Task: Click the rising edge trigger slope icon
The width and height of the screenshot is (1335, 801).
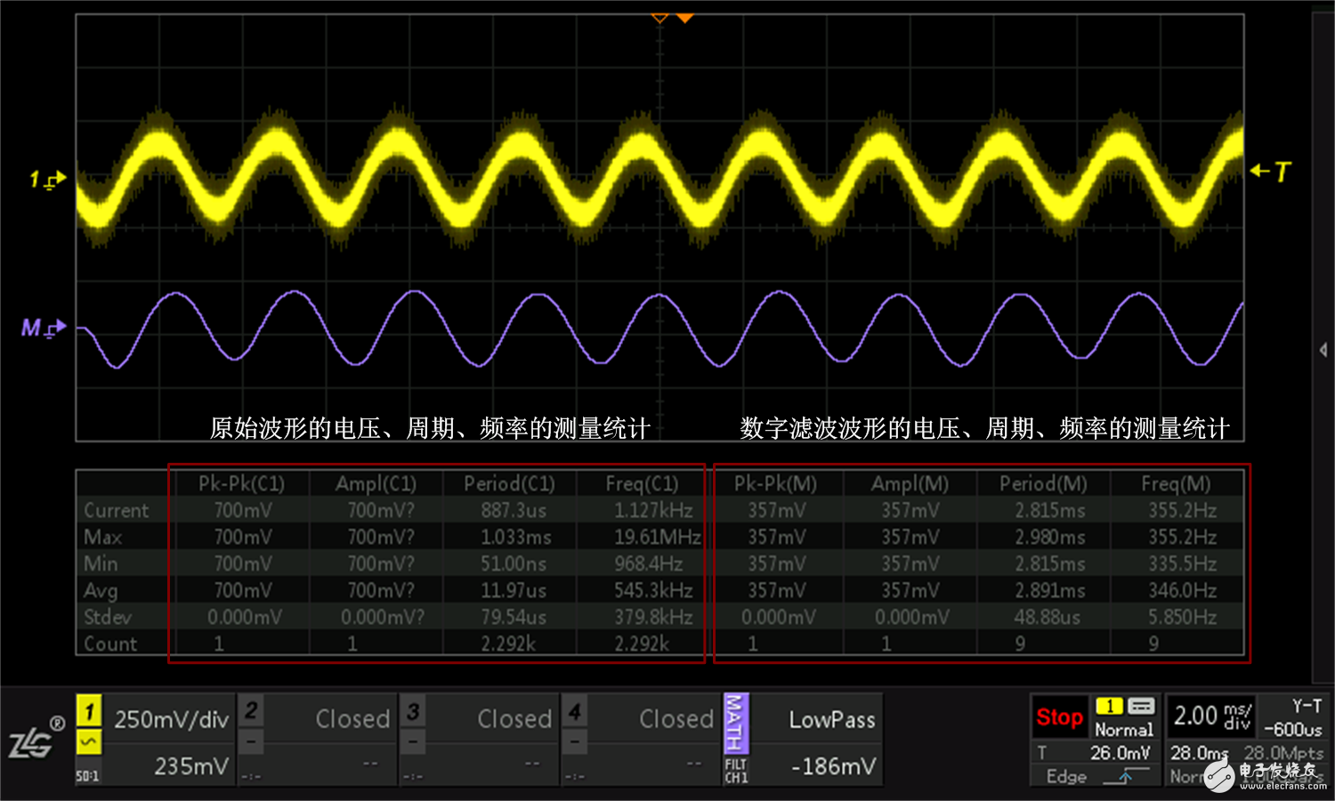Action: [1125, 776]
